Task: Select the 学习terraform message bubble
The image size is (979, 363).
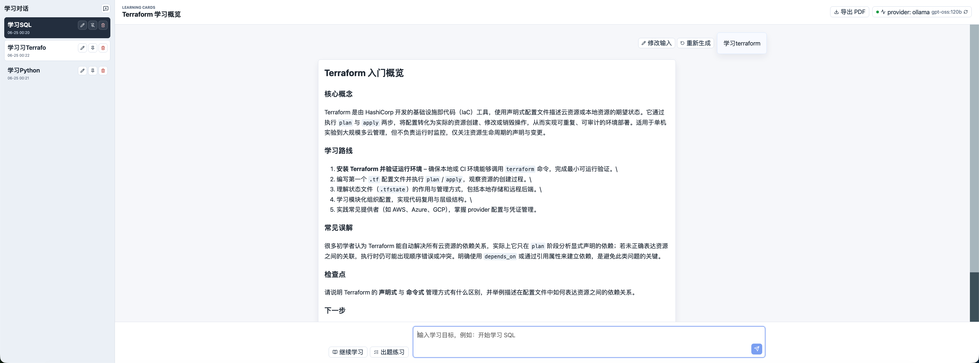Action: (742, 43)
